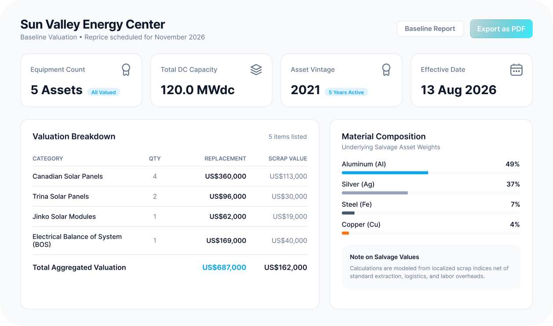The height and width of the screenshot is (326, 553).
Task: Click the 5 items listed text
Action: 287,137
